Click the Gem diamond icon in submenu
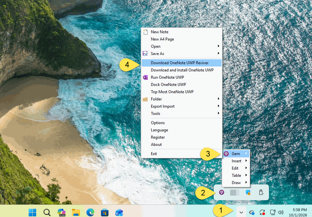Viewport: 312px width, 217px height. [x=226, y=154]
